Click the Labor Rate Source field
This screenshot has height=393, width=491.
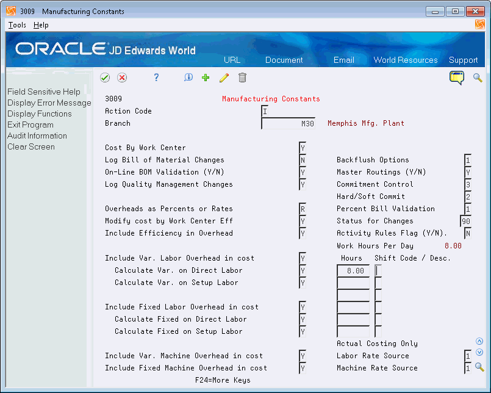pos(468,356)
